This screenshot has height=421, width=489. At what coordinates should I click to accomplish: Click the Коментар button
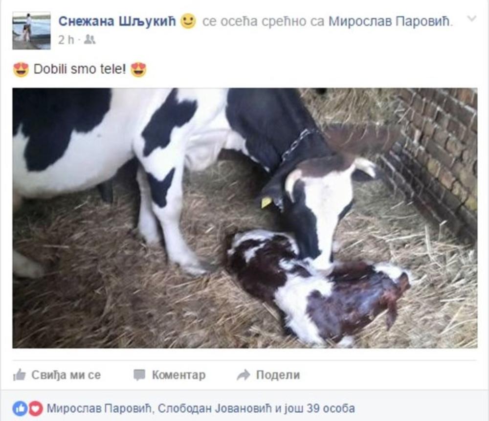[x=170, y=375]
